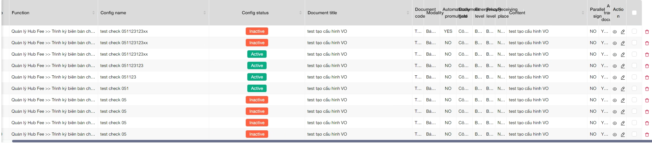This screenshot has width=652, height=143.
Task: Open view icon in the first table row
Action: [614, 32]
